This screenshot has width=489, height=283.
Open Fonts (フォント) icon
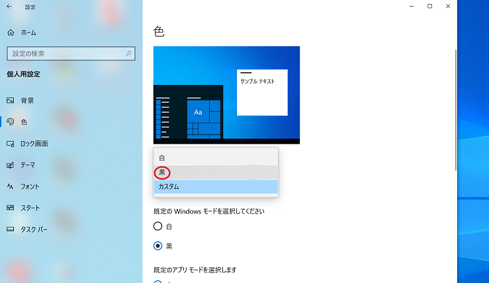click(x=11, y=186)
